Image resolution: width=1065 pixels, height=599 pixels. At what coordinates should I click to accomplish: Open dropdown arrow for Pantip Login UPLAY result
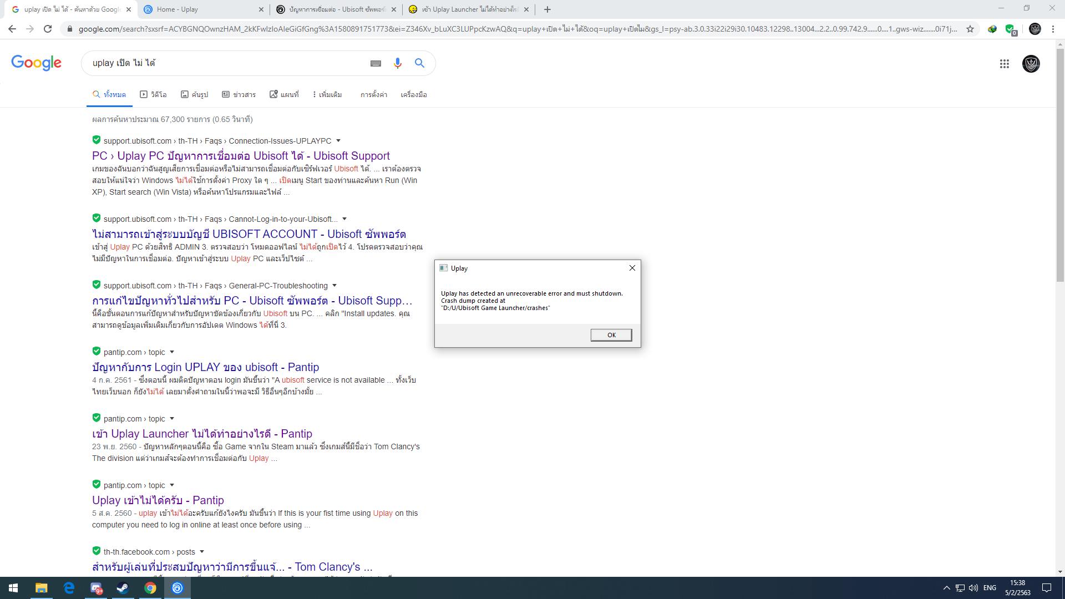point(172,352)
